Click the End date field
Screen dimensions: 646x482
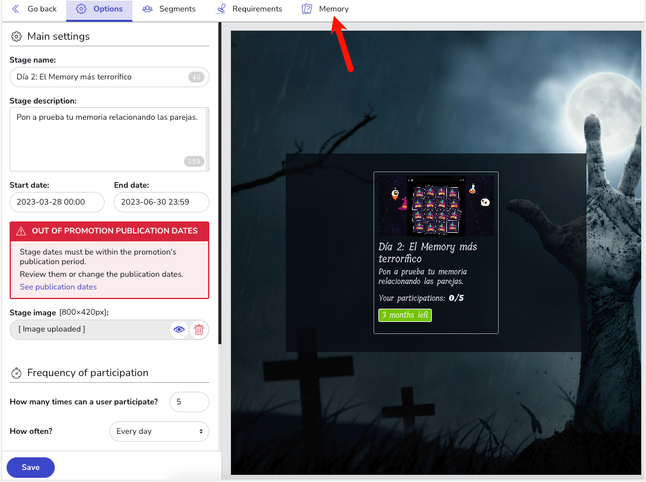coord(161,202)
